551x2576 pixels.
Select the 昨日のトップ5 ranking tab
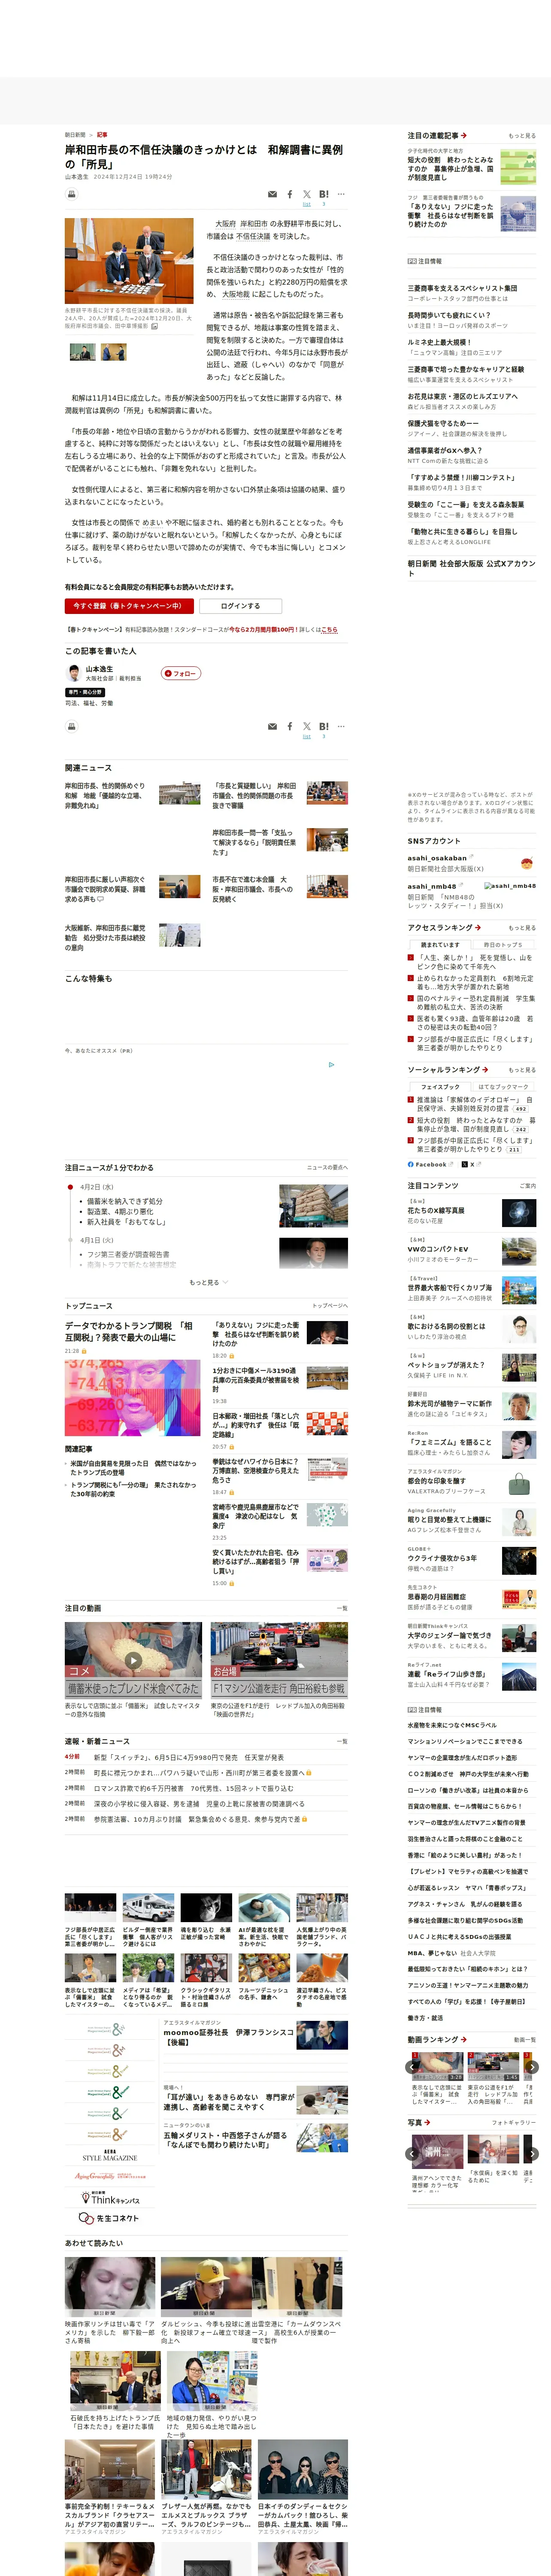point(502,944)
